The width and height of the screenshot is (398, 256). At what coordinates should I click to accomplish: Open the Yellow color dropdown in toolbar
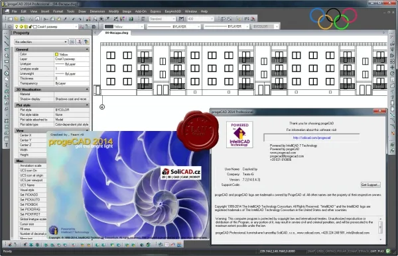click(x=124, y=26)
